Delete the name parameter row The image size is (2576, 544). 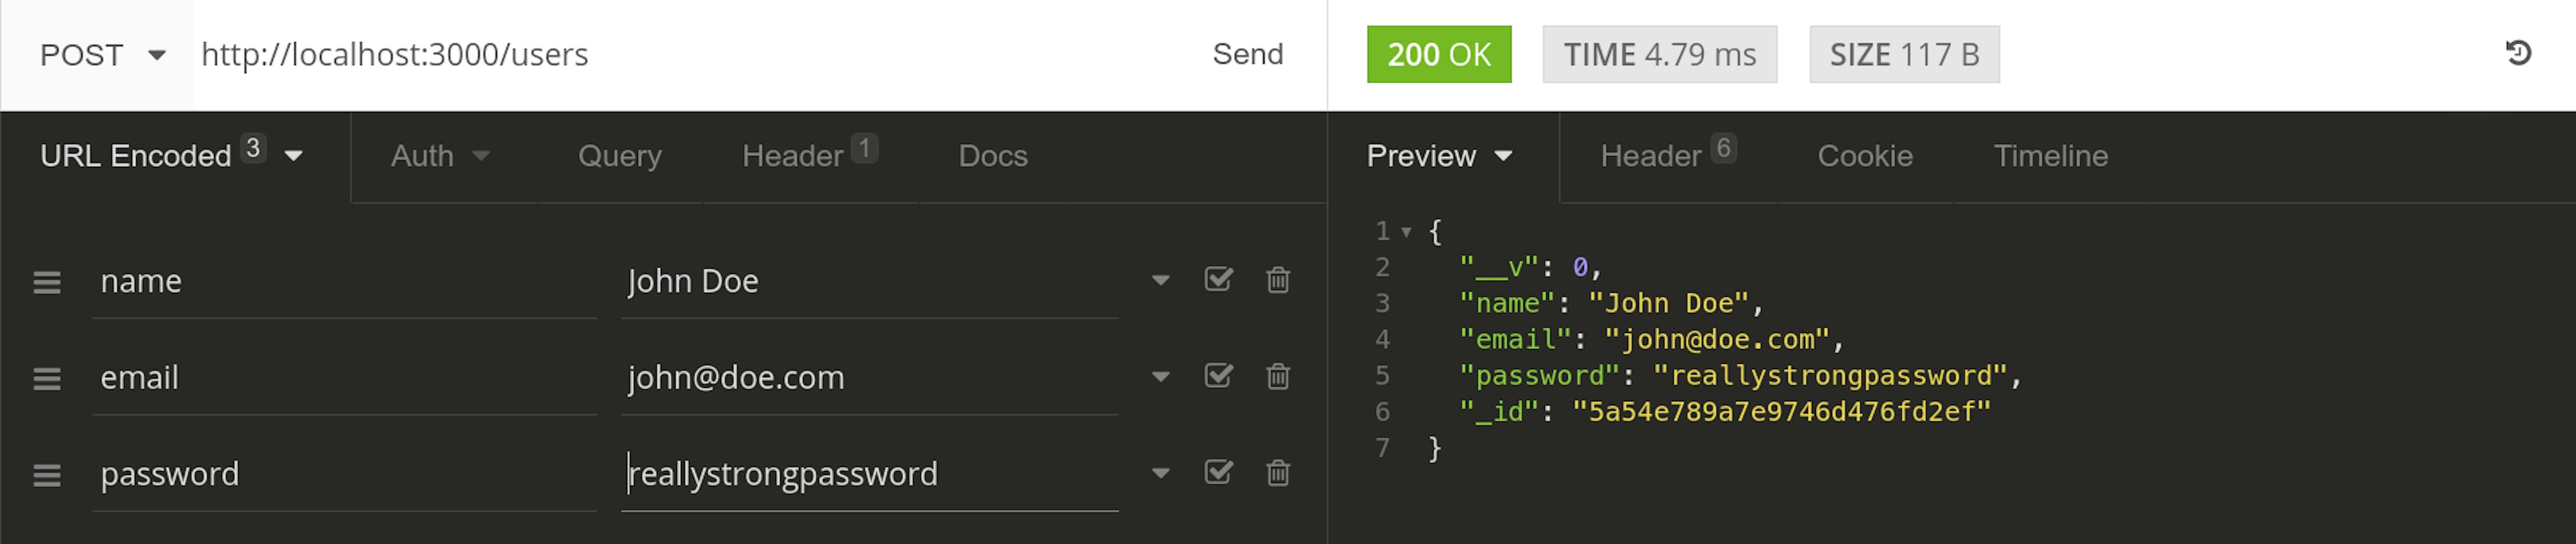tap(1277, 281)
